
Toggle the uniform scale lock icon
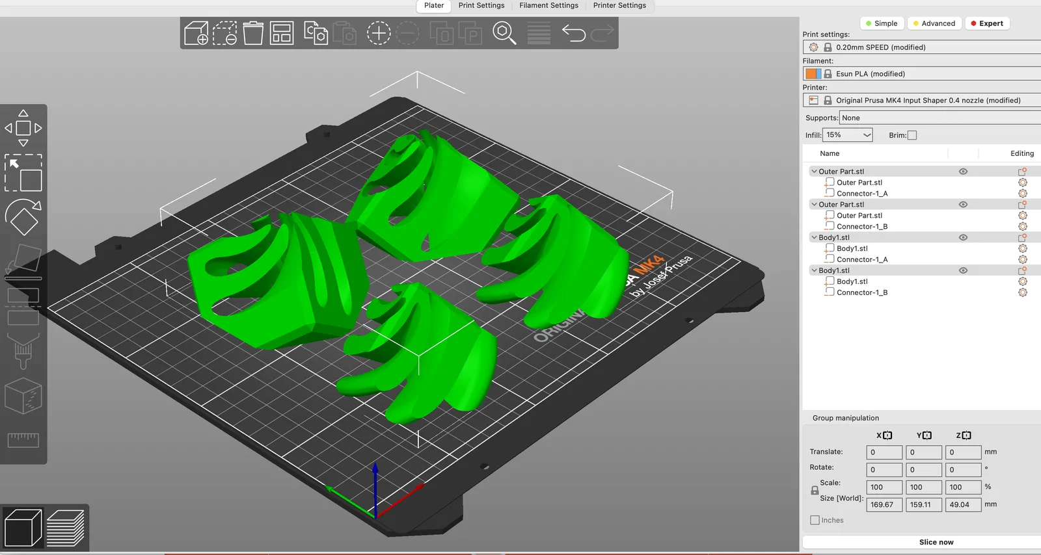(815, 491)
